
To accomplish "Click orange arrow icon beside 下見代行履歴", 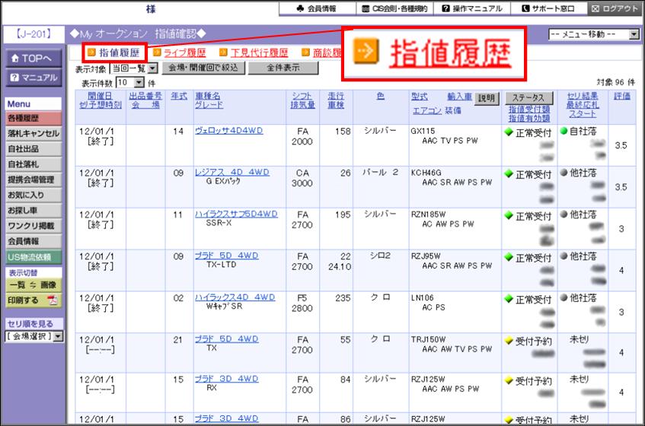I will (223, 52).
